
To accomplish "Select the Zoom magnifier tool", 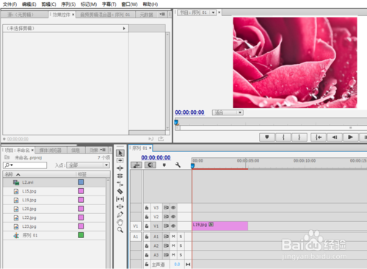I will tap(120, 230).
